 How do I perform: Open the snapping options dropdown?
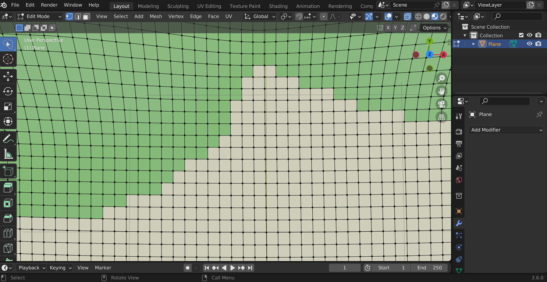(310, 17)
